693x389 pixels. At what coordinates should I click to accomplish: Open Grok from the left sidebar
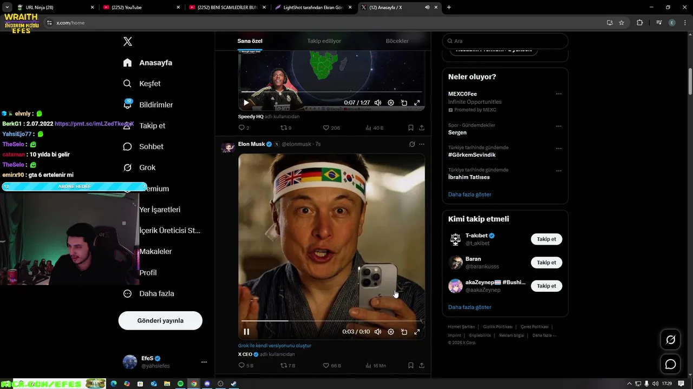point(139,167)
